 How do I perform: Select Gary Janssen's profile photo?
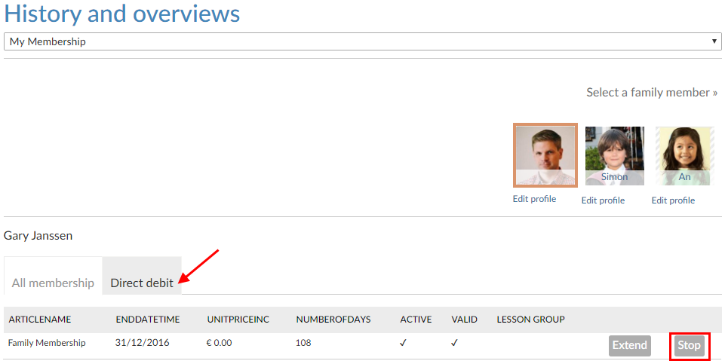point(545,155)
